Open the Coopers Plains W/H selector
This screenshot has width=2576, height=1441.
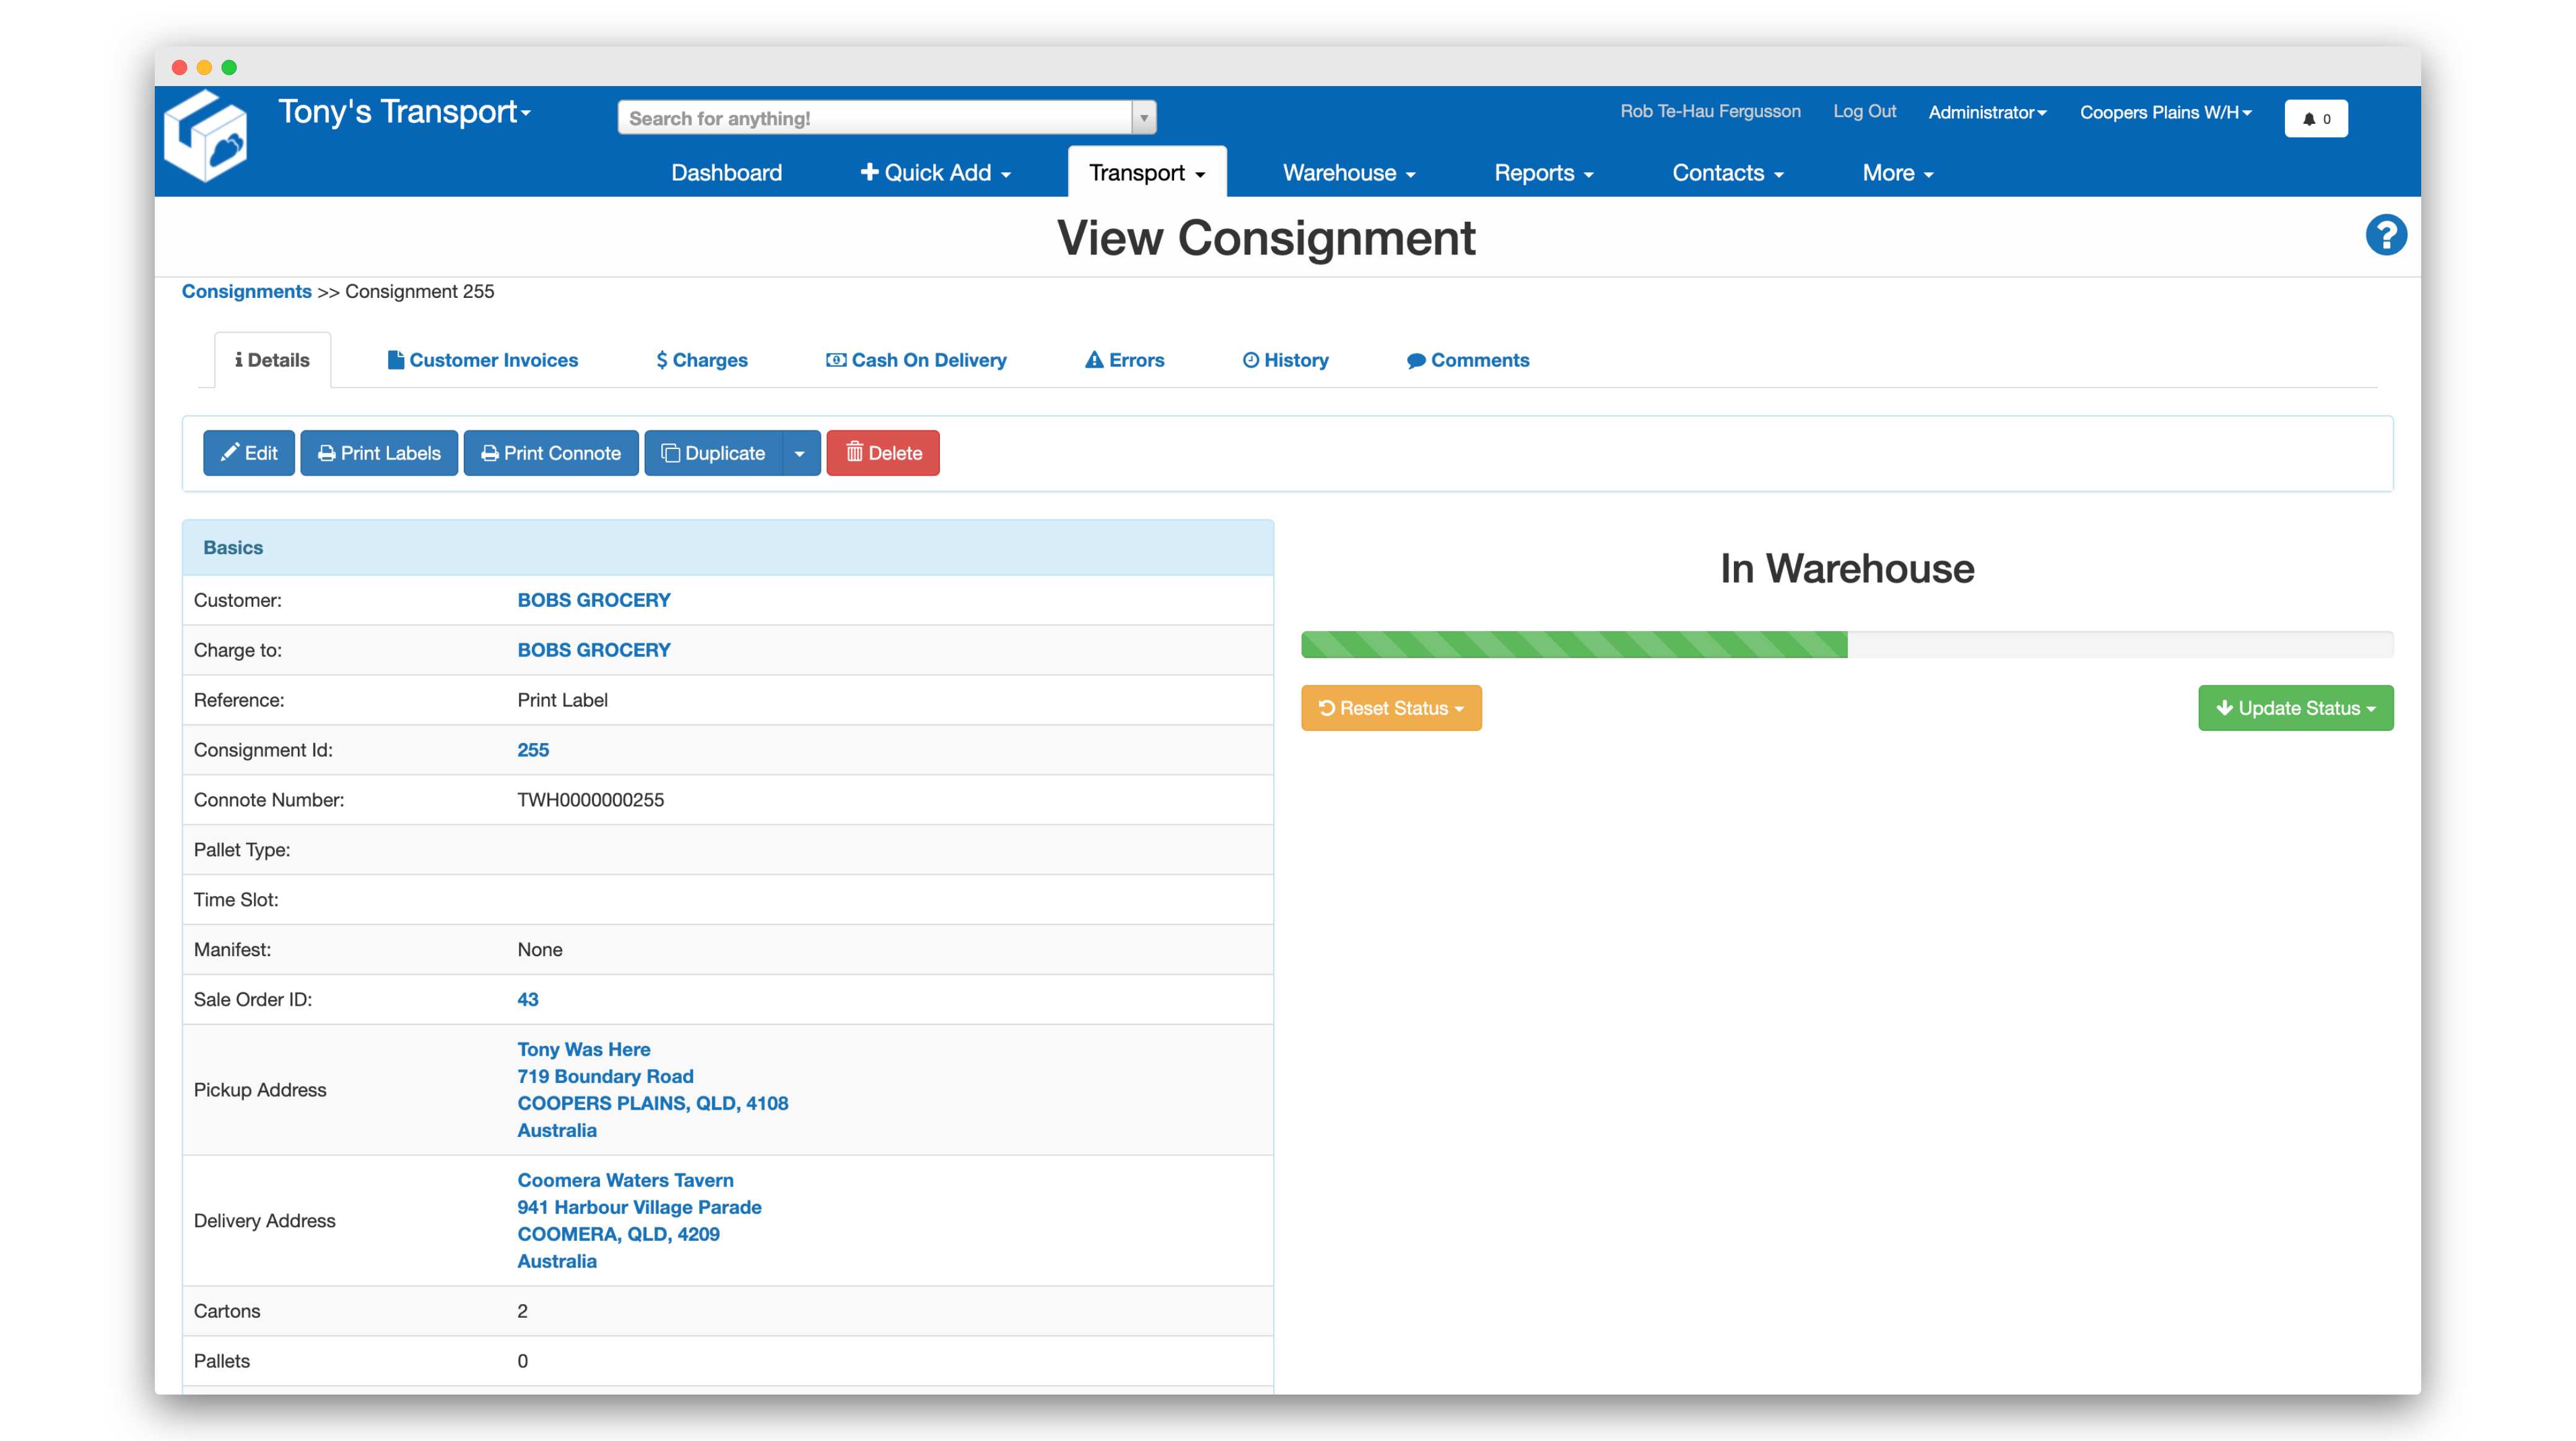pos(2165,112)
